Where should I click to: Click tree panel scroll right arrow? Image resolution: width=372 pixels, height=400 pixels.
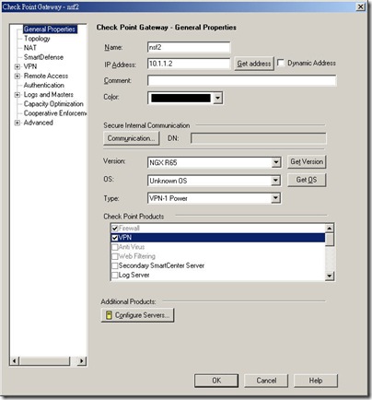click(82, 360)
